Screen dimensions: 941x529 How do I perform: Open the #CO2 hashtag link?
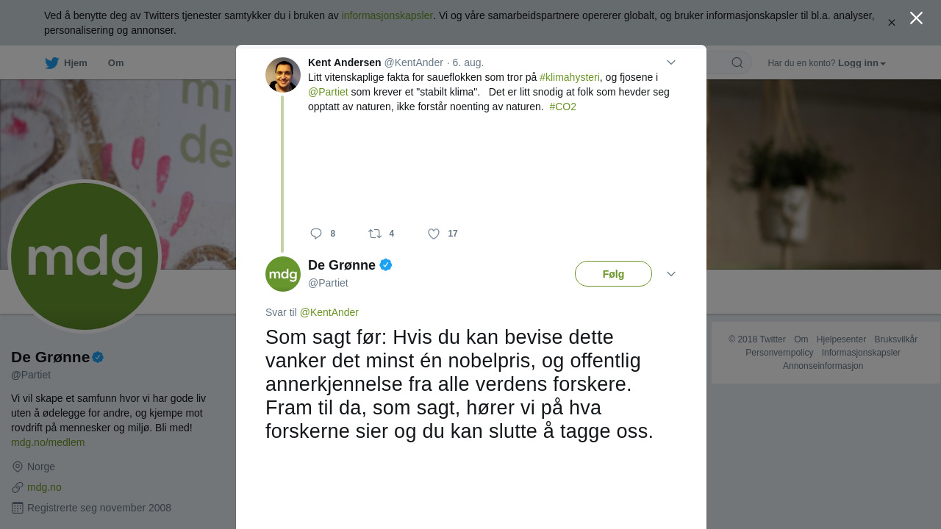[562, 107]
